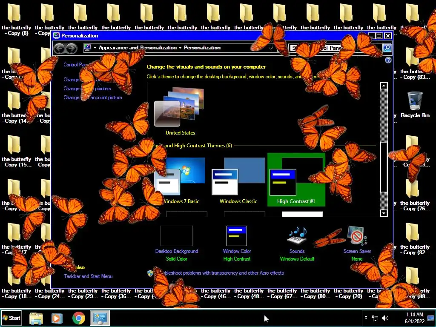This screenshot has width=436, height=327.
Task: Select folder 'the butterfly - Copy (82...'
Action: (415, 238)
